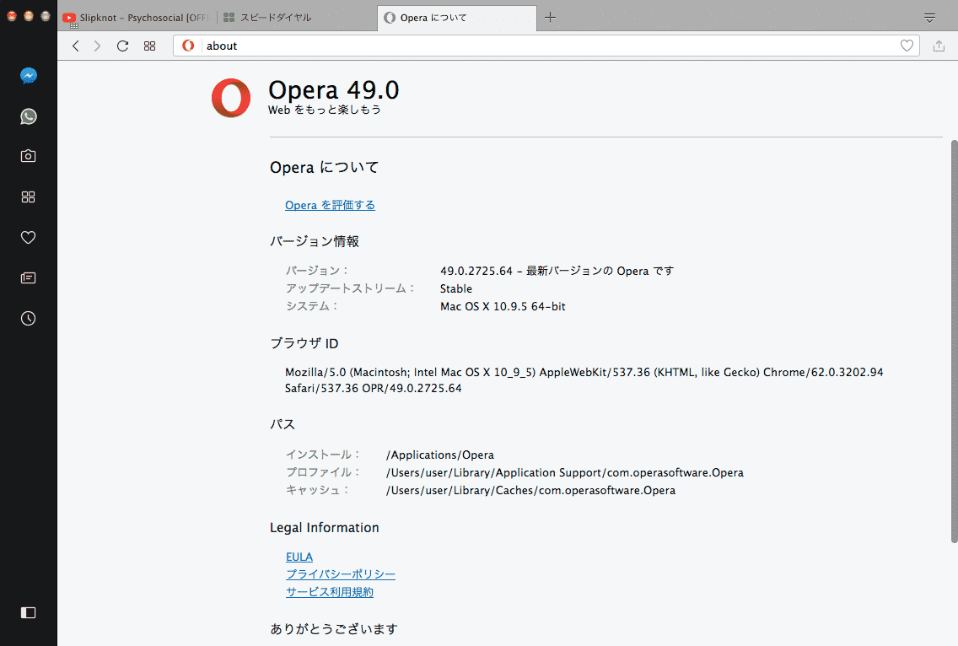Reload the current page
The width and height of the screenshot is (958, 646).
(123, 46)
